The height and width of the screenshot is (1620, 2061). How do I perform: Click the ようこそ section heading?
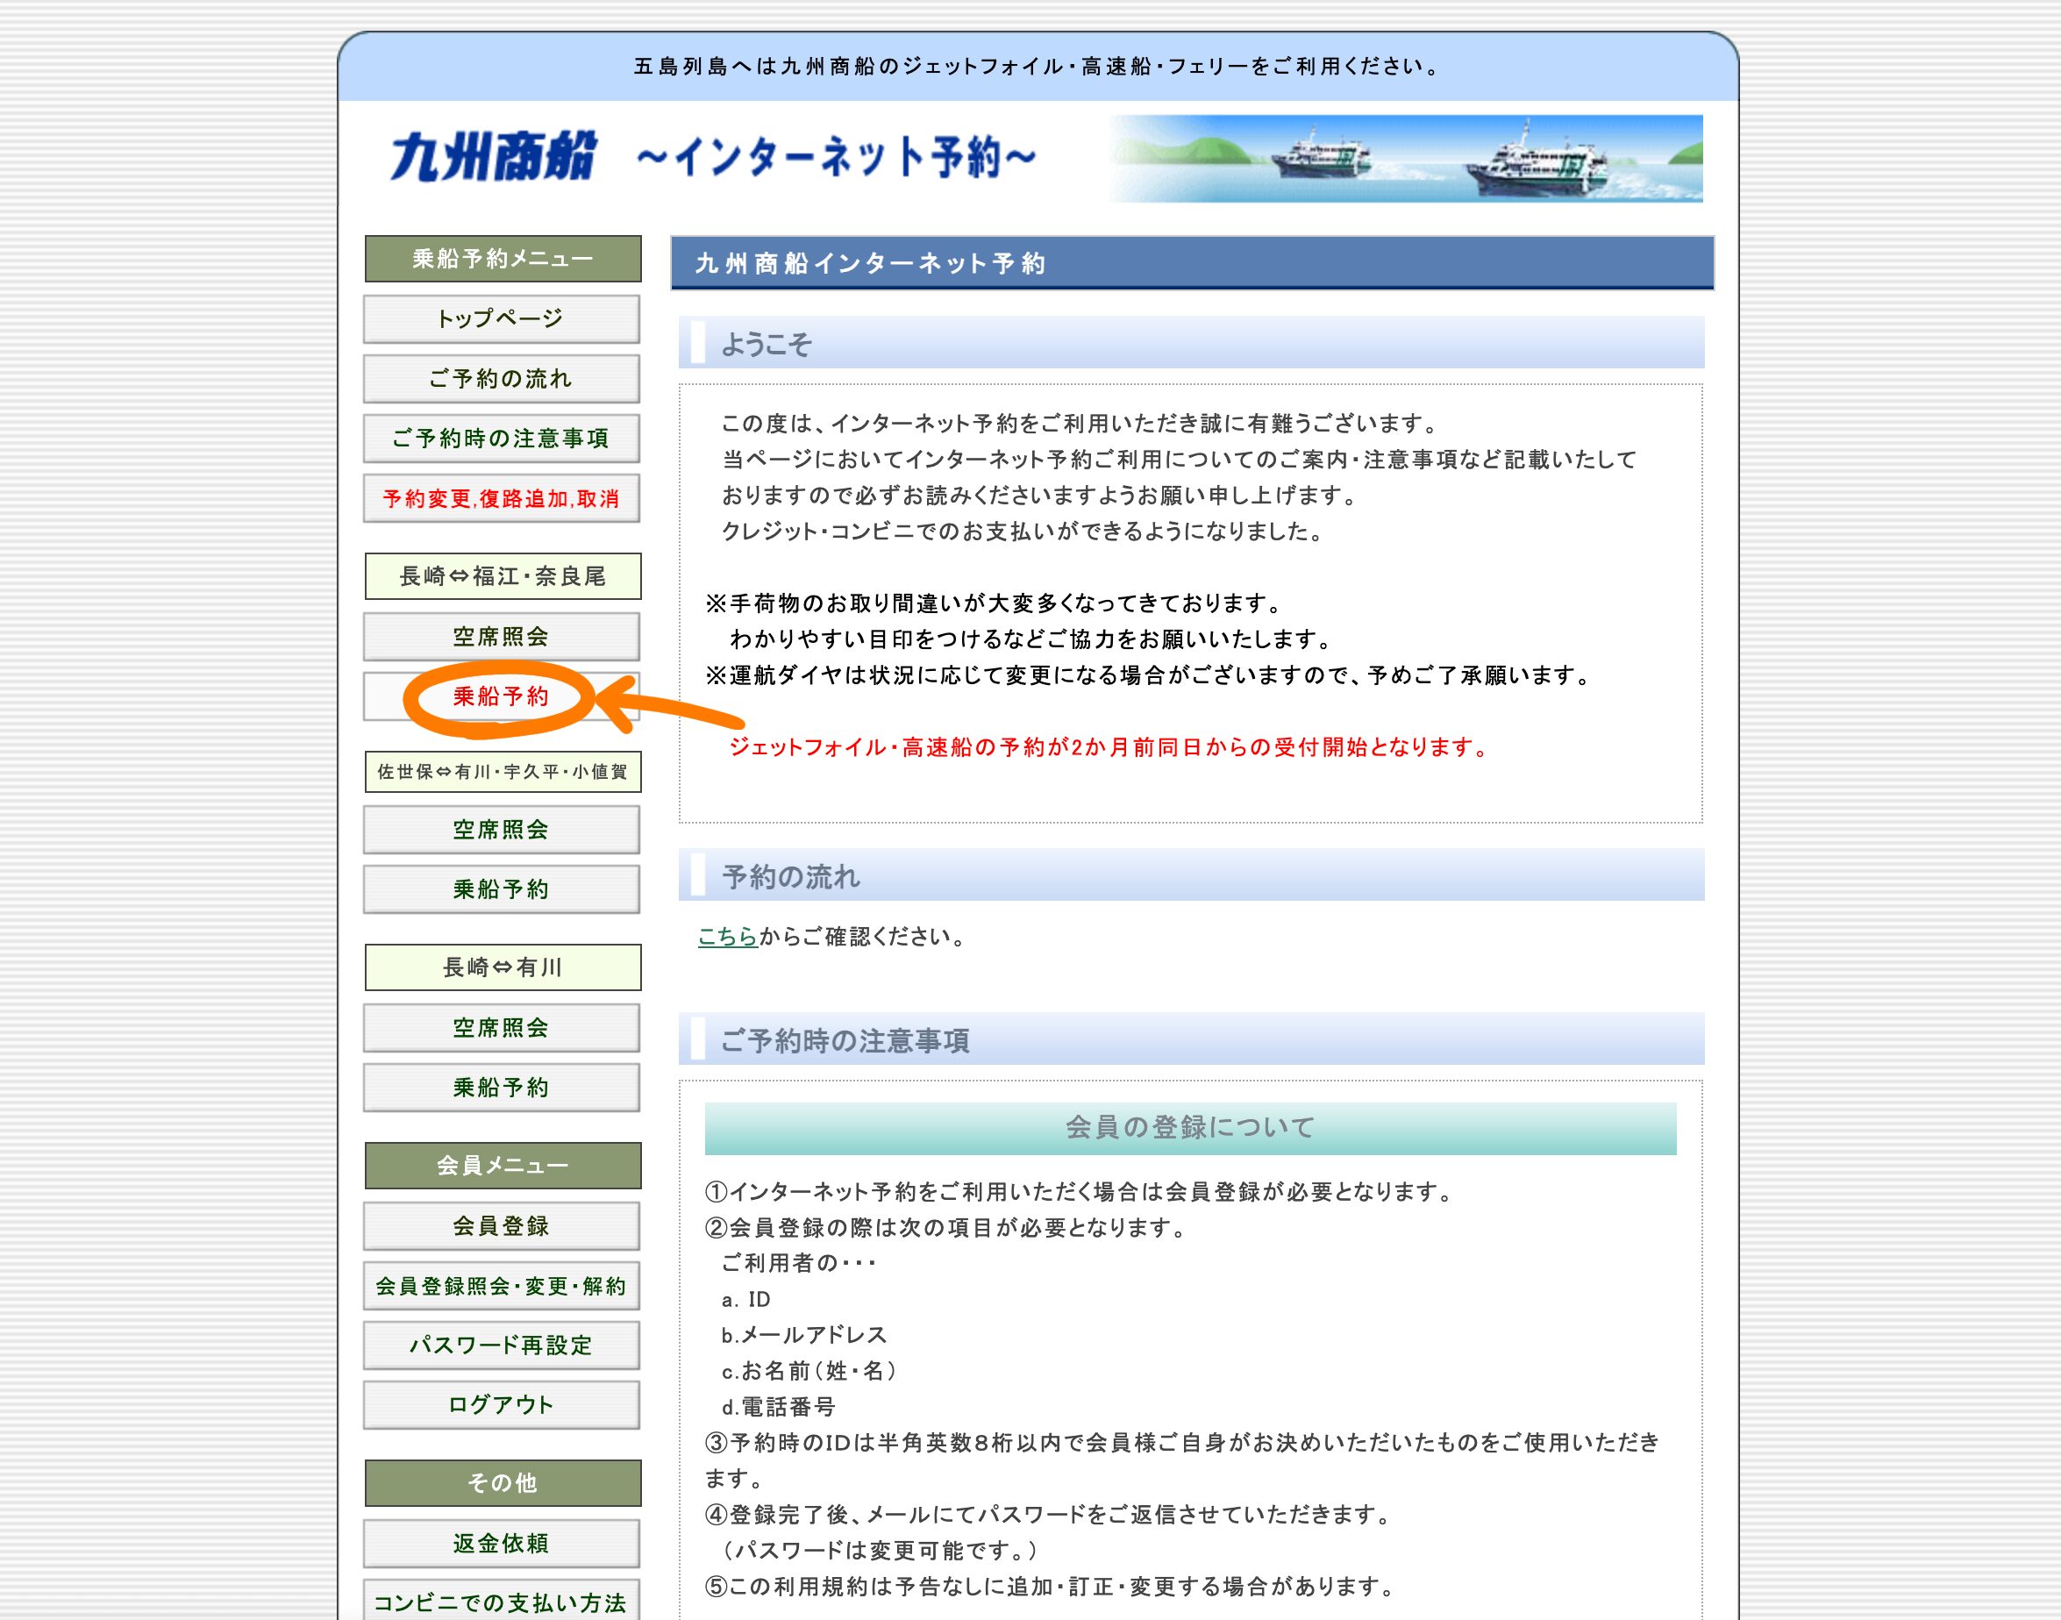(x=1191, y=343)
